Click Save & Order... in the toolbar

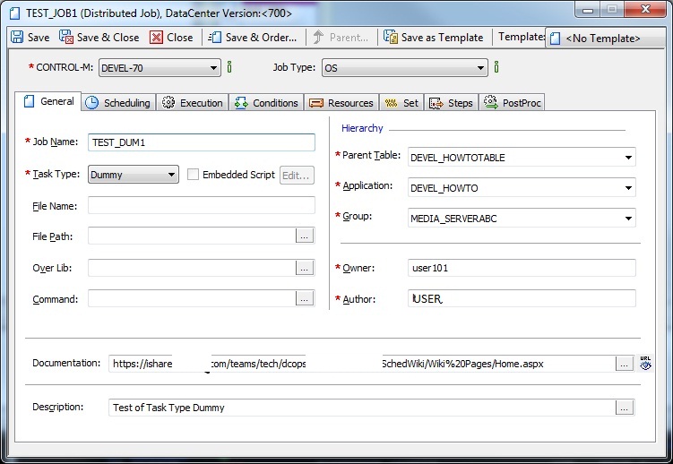pos(253,38)
